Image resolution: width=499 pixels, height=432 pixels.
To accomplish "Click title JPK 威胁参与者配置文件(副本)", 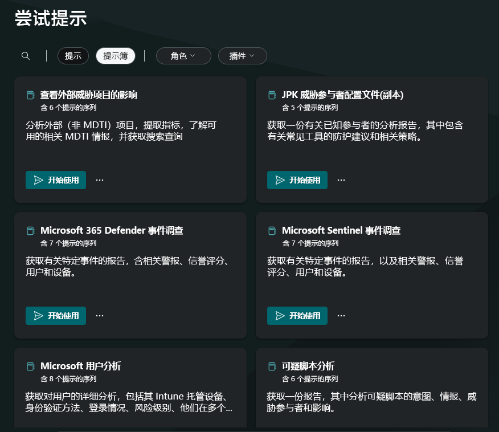I will point(343,95).
